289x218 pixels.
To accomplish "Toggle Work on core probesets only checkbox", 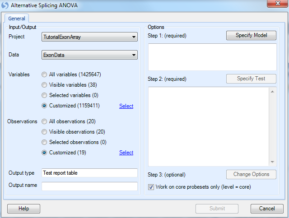I will pos(151,187).
